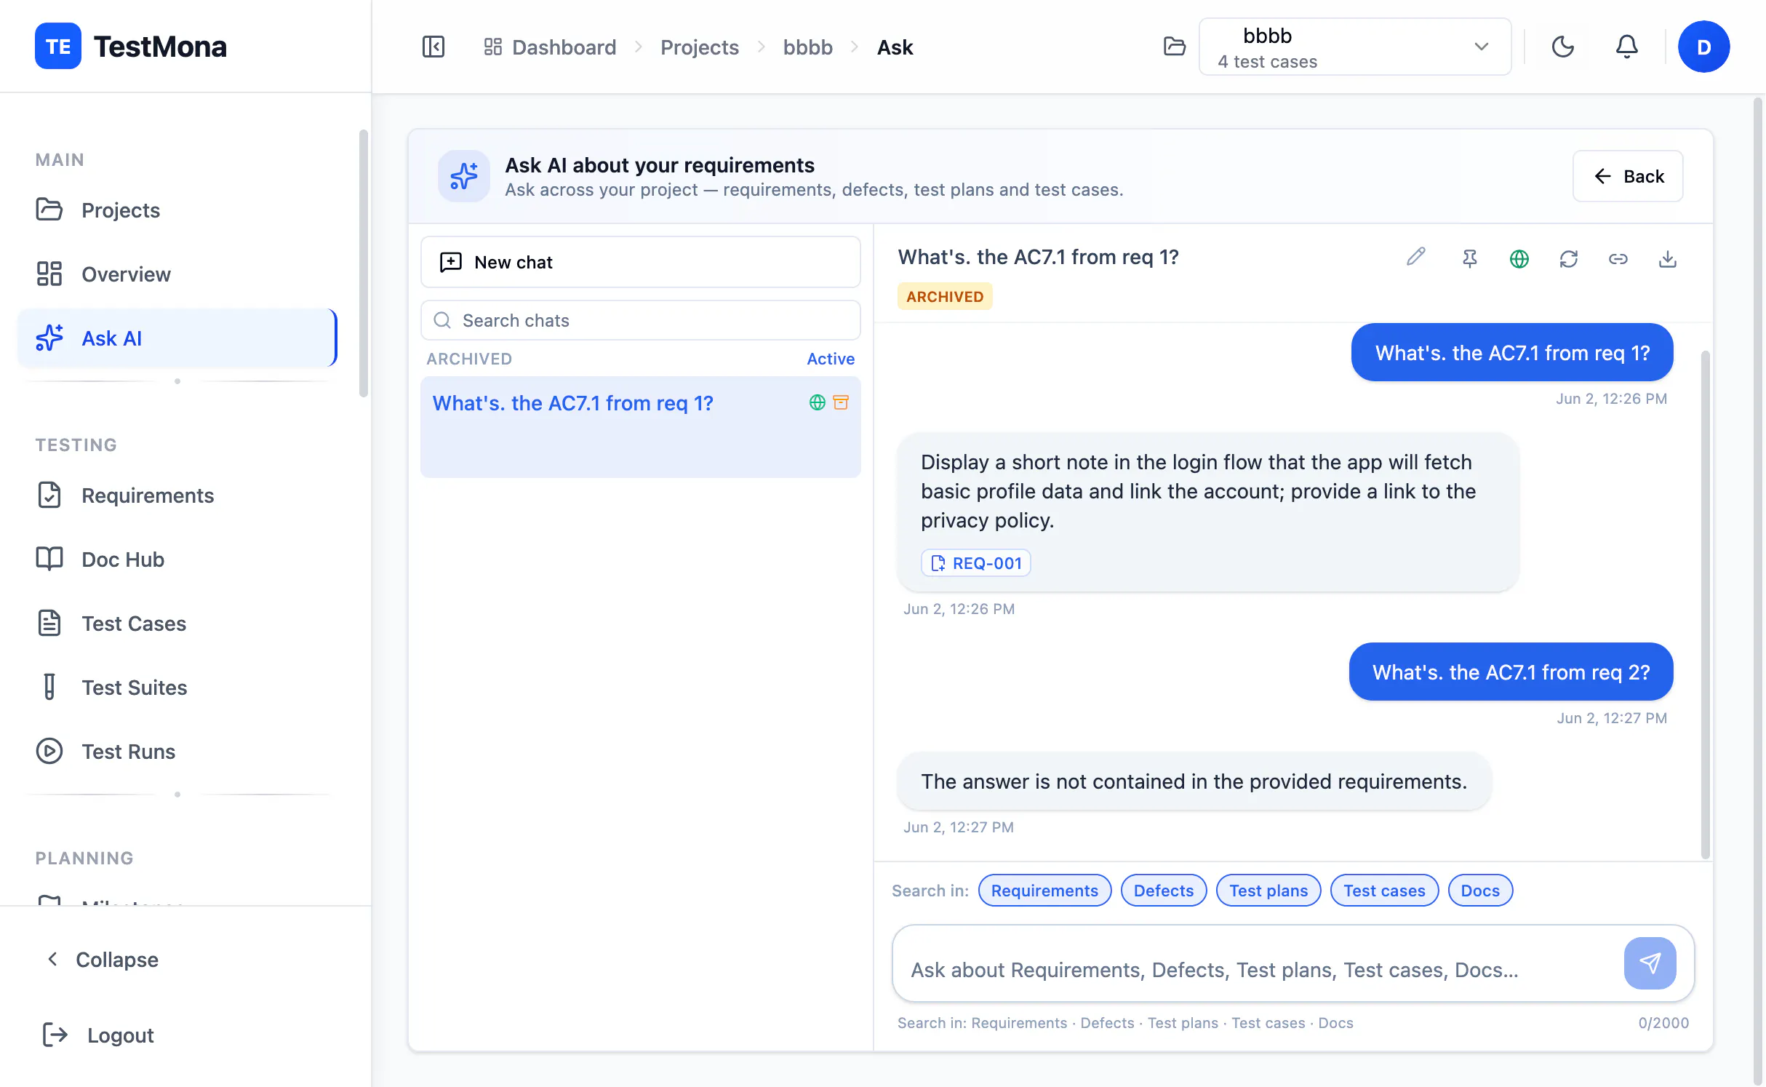Click the sparkle Ask AI header icon
This screenshot has width=1766, height=1087.
463,176
